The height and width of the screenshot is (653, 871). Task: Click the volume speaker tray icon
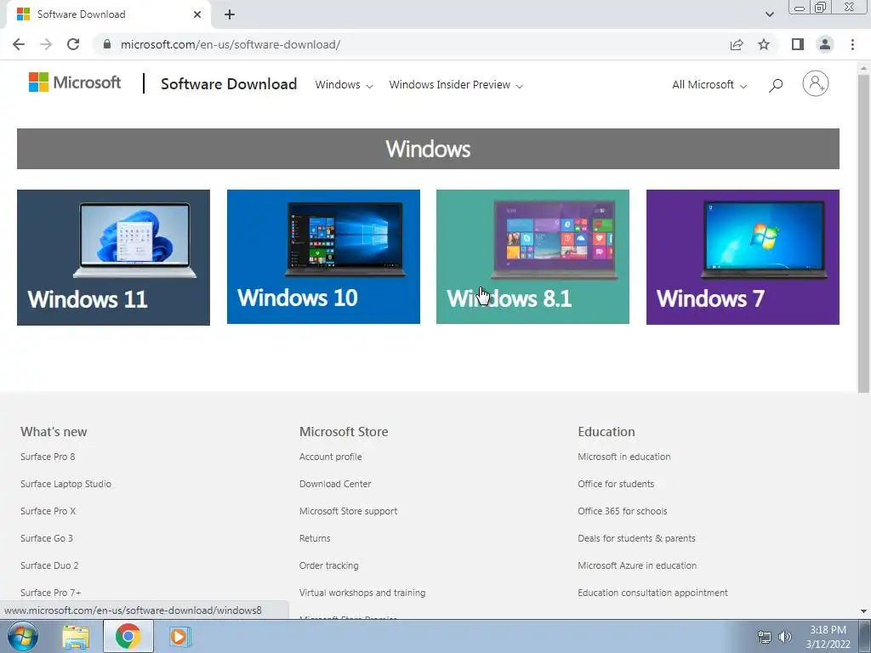point(784,638)
